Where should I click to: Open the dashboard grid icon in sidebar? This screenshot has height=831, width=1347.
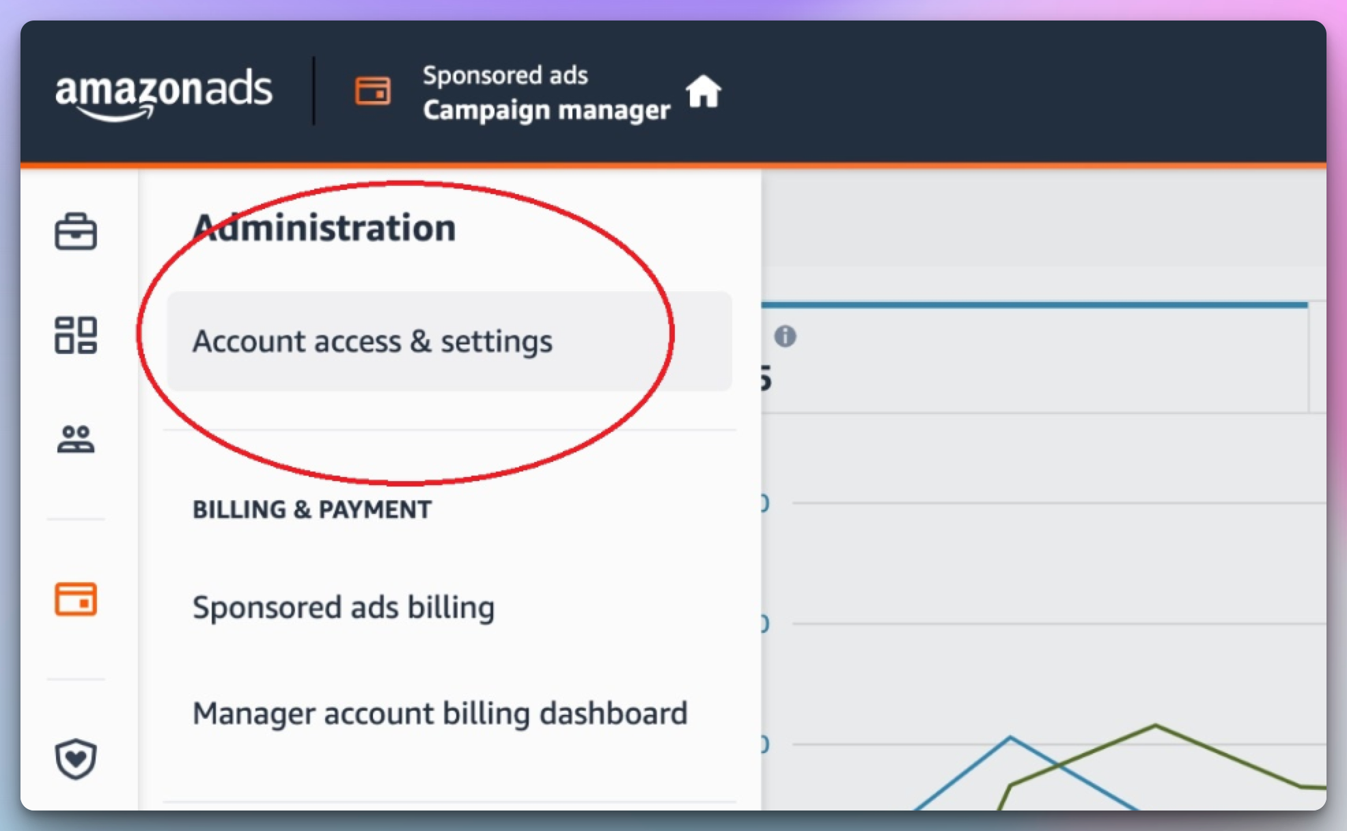pyautogui.click(x=76, y=335)
